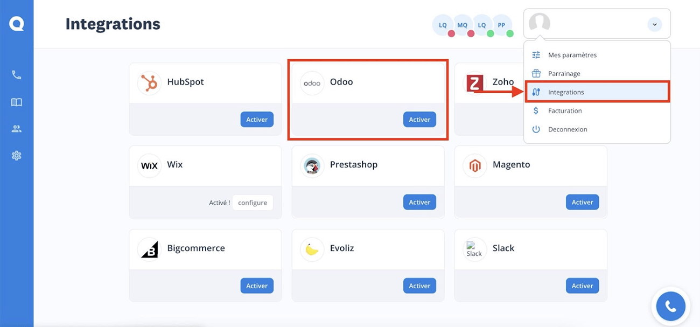Open the settings gear in the sidebar
The image size is (700, 327).
pyautogui.click(x=17, y=156)
